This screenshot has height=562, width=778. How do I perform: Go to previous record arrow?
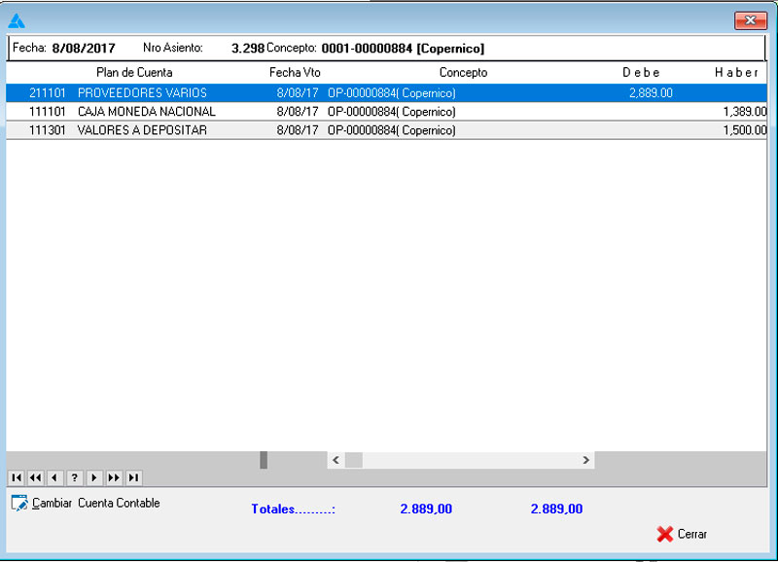pyautogui.click(x=54, y=477)
